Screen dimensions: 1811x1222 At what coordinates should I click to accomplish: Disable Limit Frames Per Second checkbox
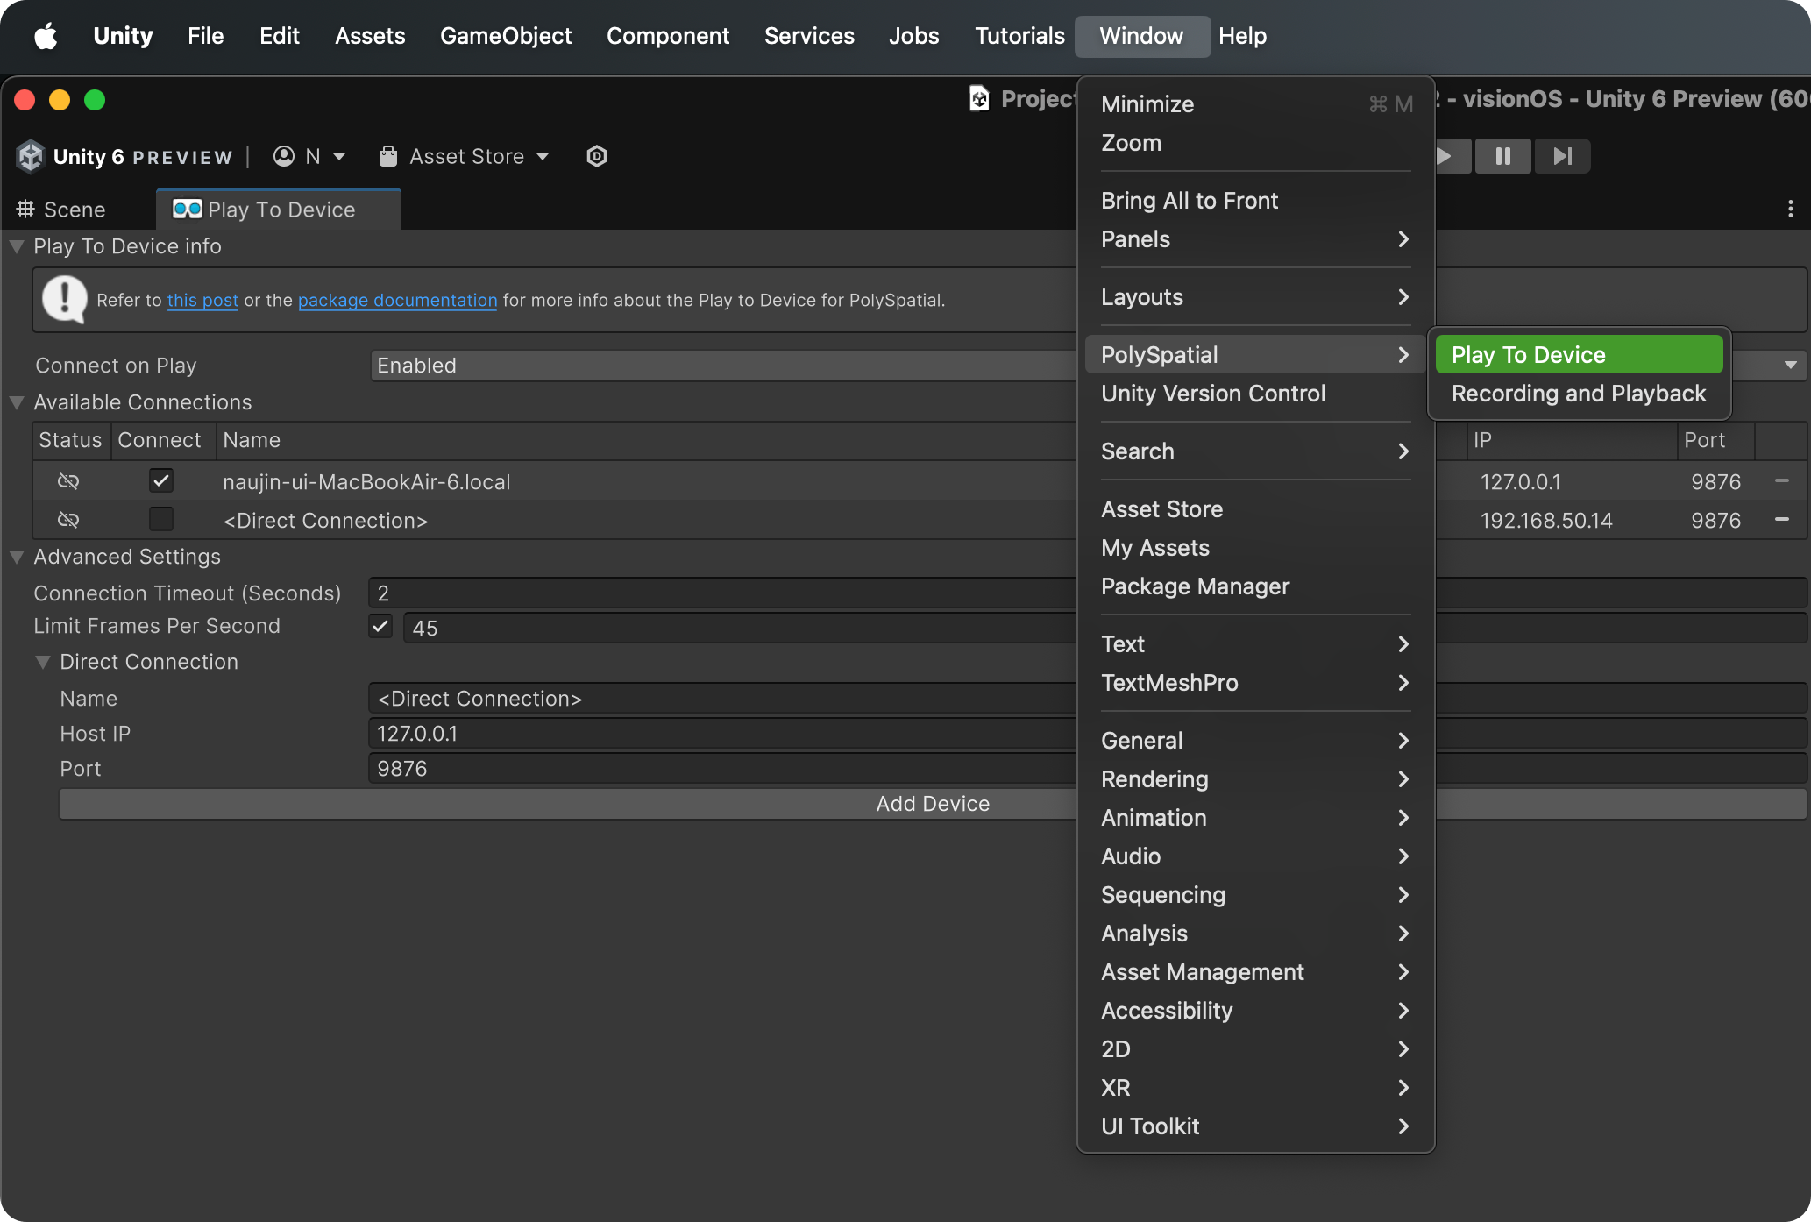pos(380,626)
